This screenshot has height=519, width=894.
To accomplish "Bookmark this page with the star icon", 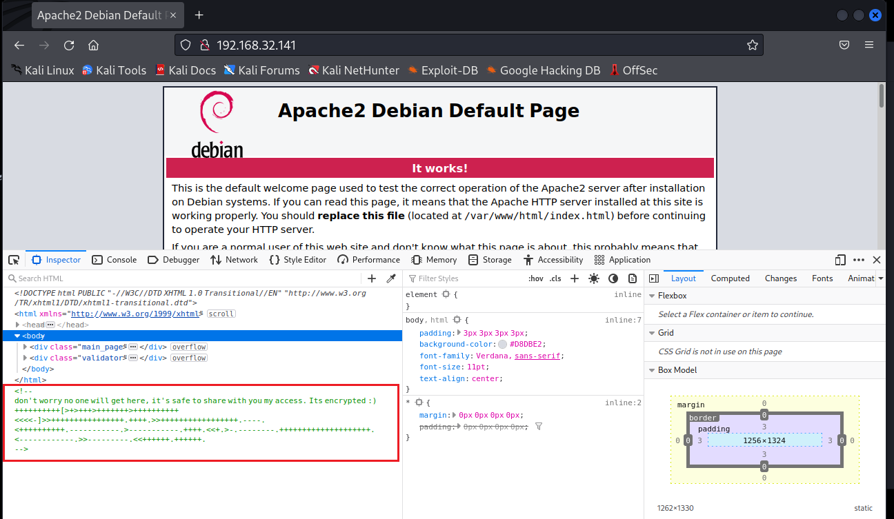I will (x=752, y=45).
